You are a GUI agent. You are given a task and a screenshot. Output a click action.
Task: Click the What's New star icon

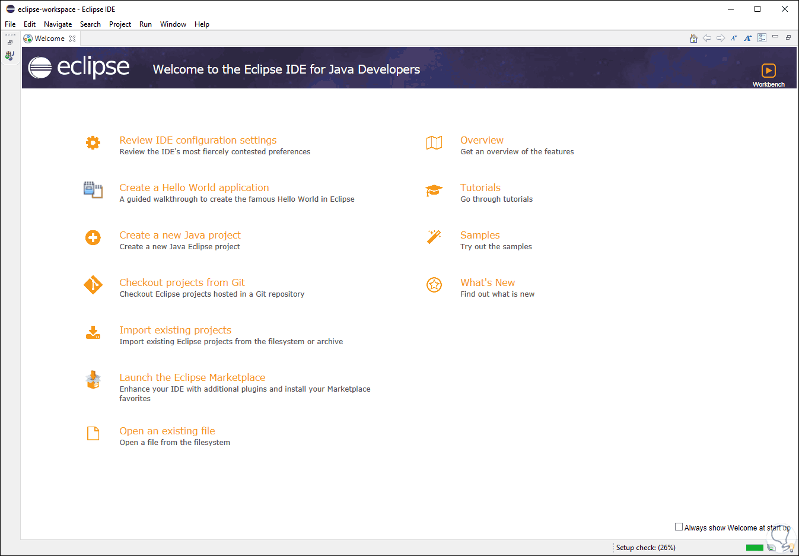(434, 285)
